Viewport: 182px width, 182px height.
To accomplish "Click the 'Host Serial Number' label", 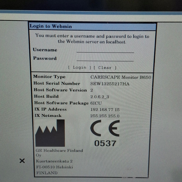I will [x=57, y=83].
